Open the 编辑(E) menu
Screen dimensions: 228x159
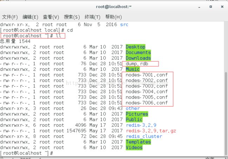(x=30, y=17)
